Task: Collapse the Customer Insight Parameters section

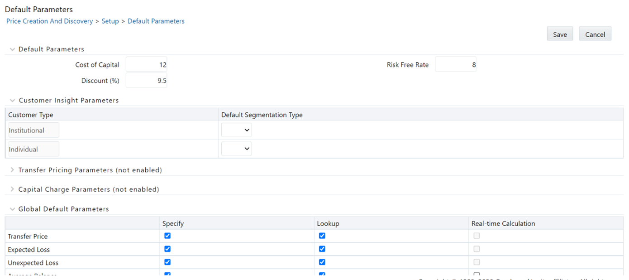Action: pos(12,100)
